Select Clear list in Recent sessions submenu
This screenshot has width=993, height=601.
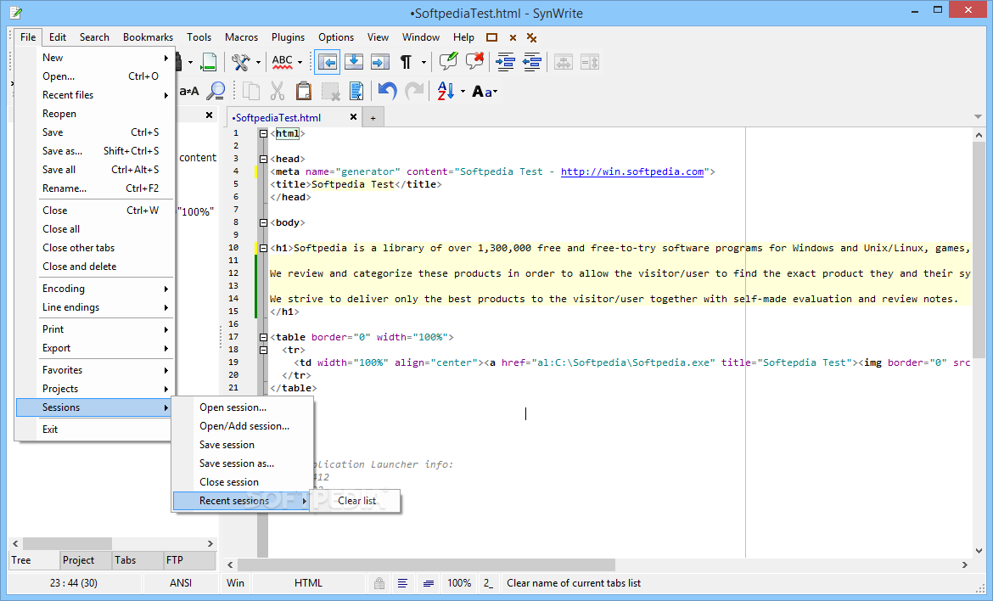356,501
